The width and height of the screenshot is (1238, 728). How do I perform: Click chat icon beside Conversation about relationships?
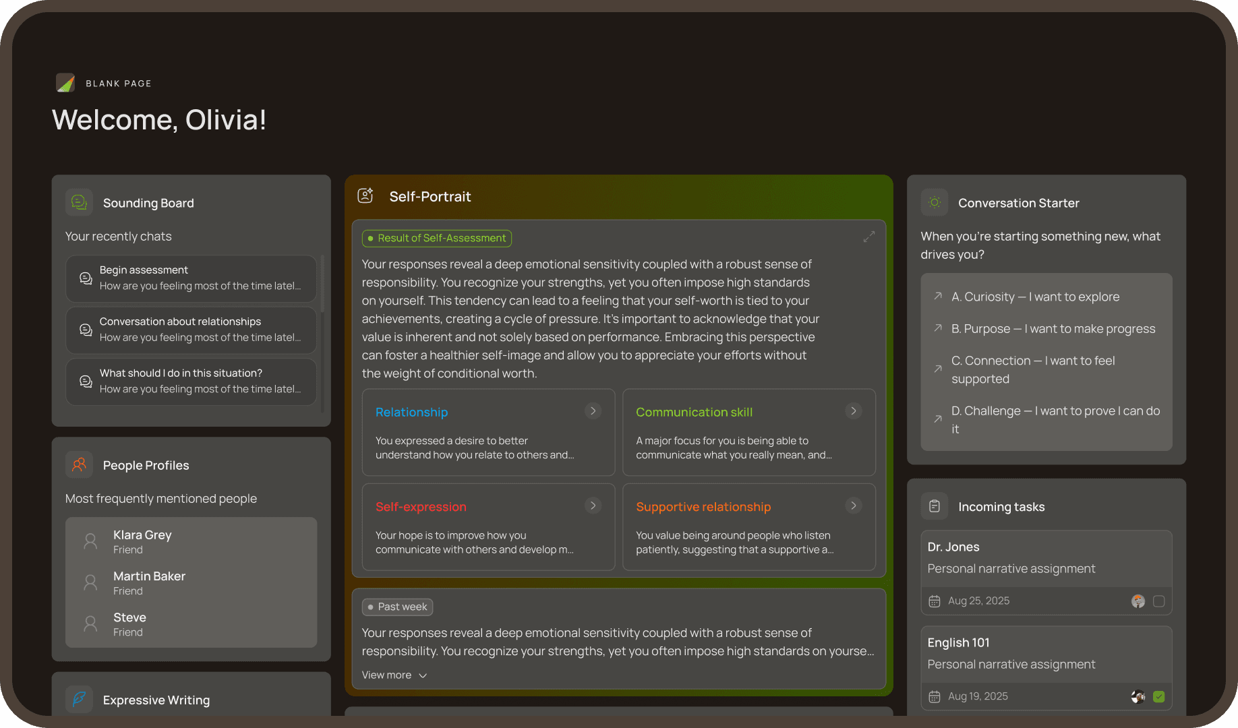tap(86, 330)
